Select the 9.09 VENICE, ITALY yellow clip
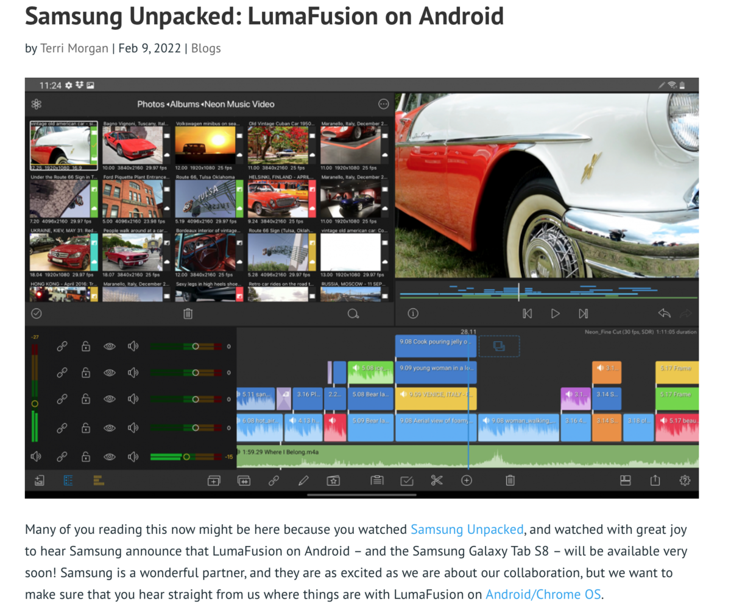This screenshot has width=731, height=607. point(436,399)
